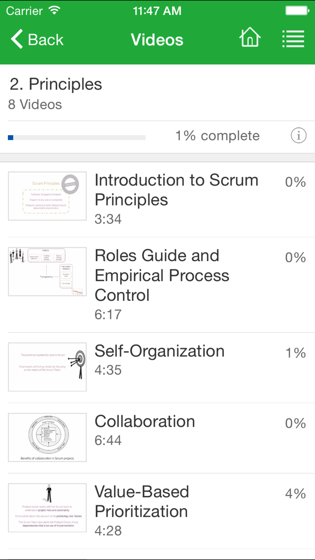Tap the Wi-Fi status icon
The height and width of the screenshot is (560, 315).
coord(54,10)
